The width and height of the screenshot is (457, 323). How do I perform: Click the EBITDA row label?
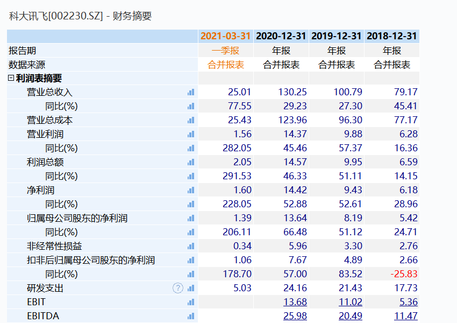tap(43, 316)
